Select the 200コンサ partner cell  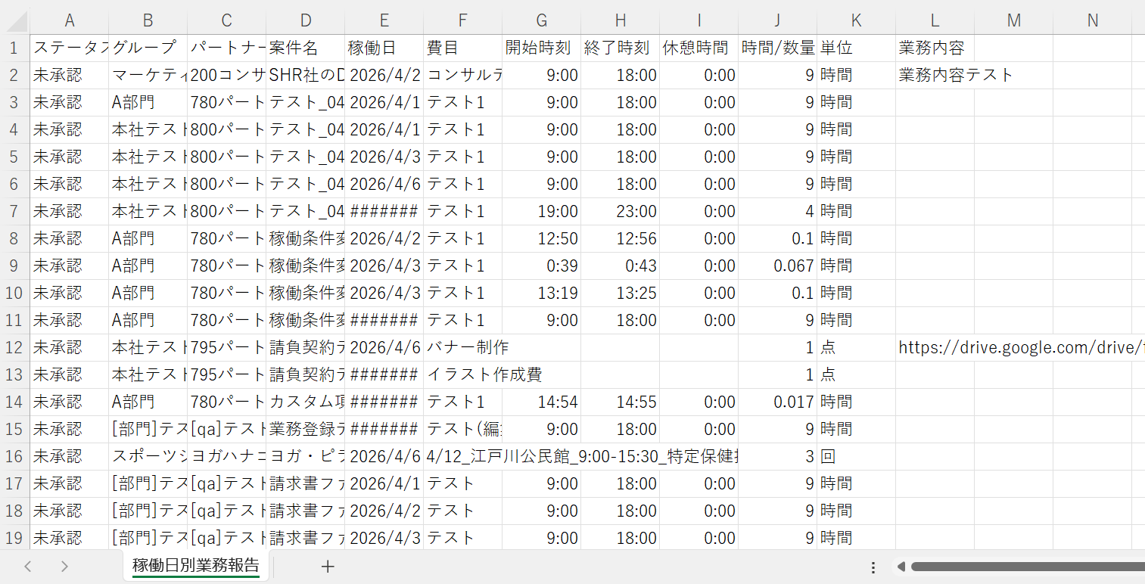(227, 76)
